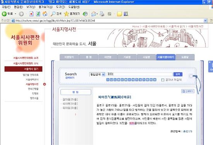Open the 도구(T) menu

[x=60, y=7]
